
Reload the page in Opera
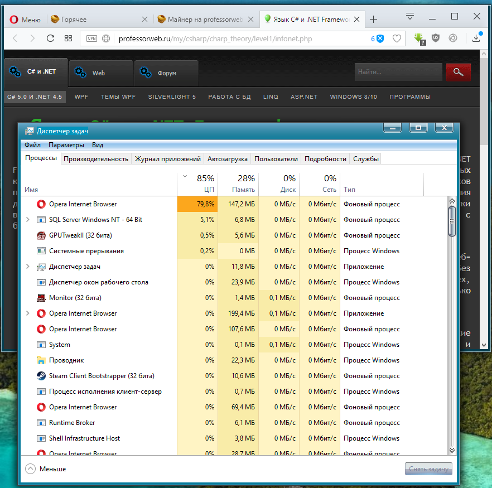[50, 38]
